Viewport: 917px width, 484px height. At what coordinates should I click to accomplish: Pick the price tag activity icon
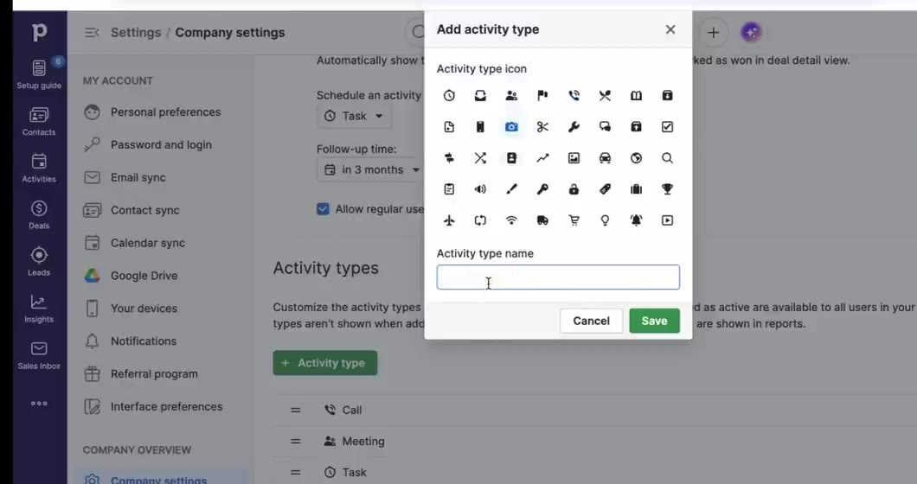(605, 188)
